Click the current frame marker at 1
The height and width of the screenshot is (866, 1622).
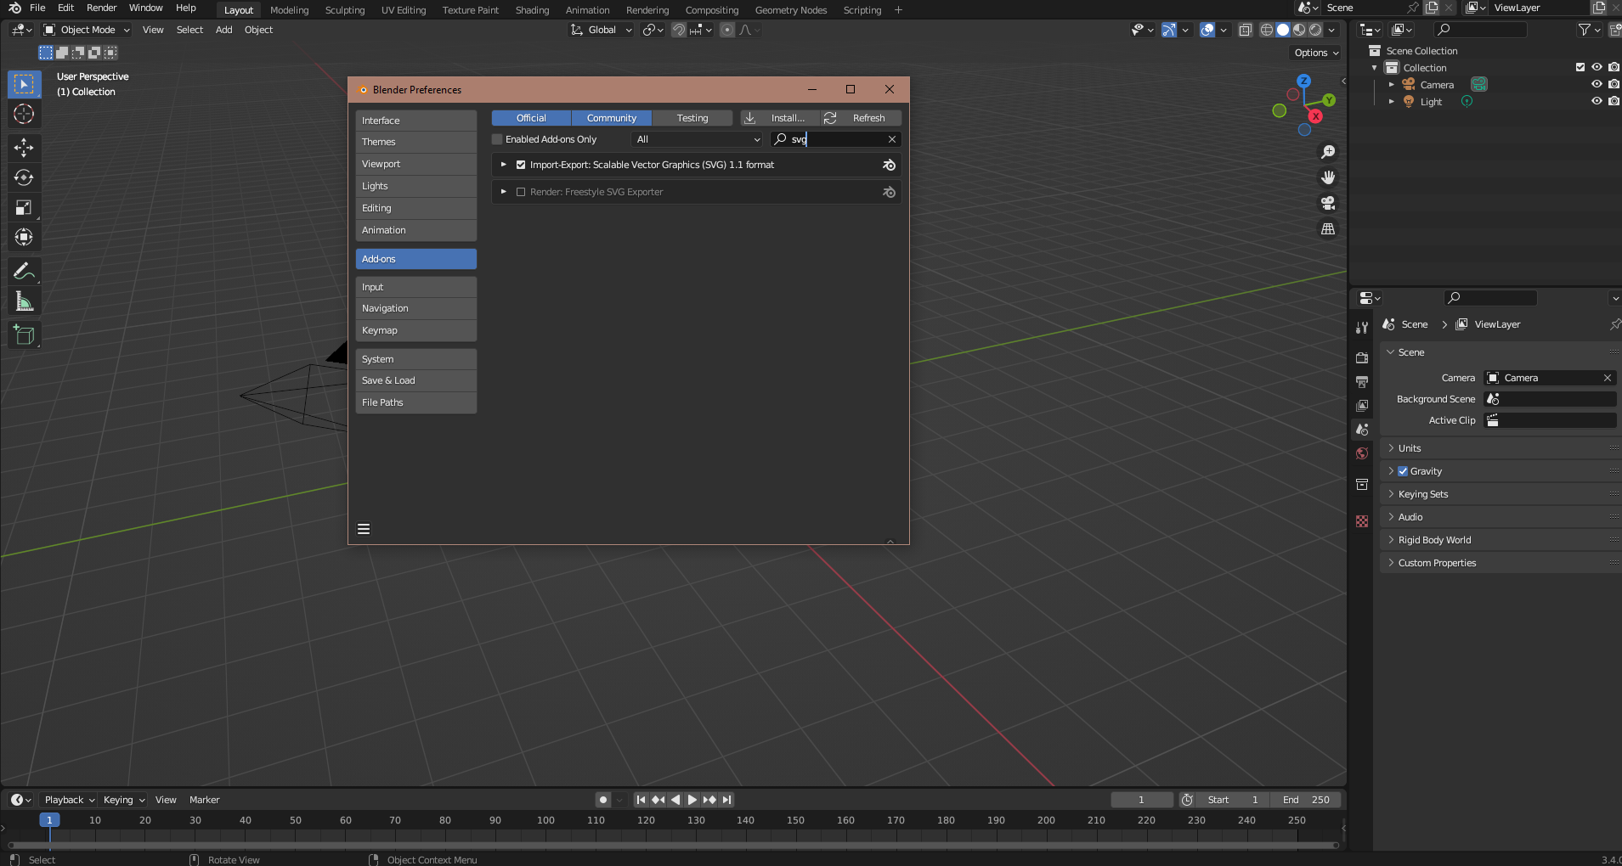(49, 820)
